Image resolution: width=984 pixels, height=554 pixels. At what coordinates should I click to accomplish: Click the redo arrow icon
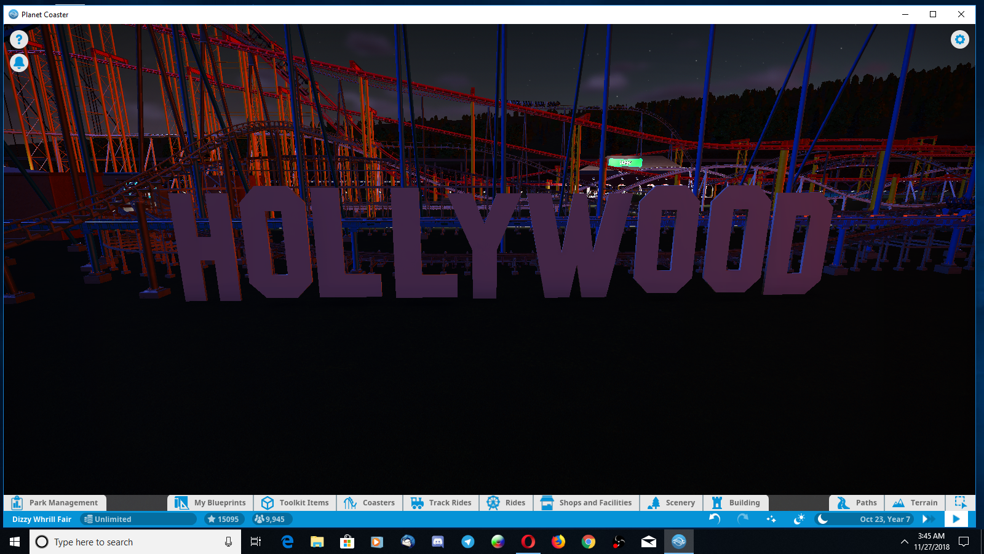point(743,519)
